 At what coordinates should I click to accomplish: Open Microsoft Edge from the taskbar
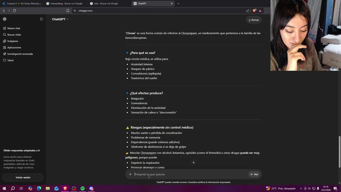pos(39,189)
